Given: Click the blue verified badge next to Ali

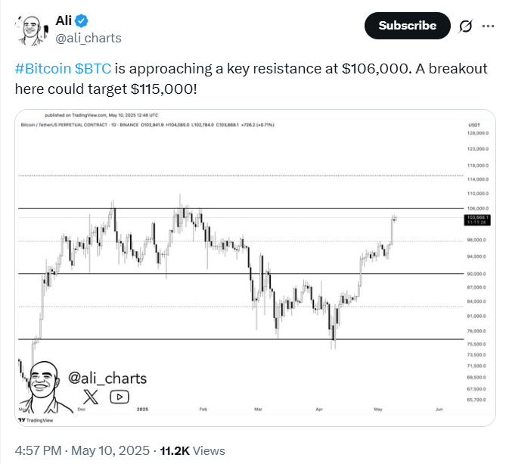Looking at the screenshot, I should [x=81, y=20].
